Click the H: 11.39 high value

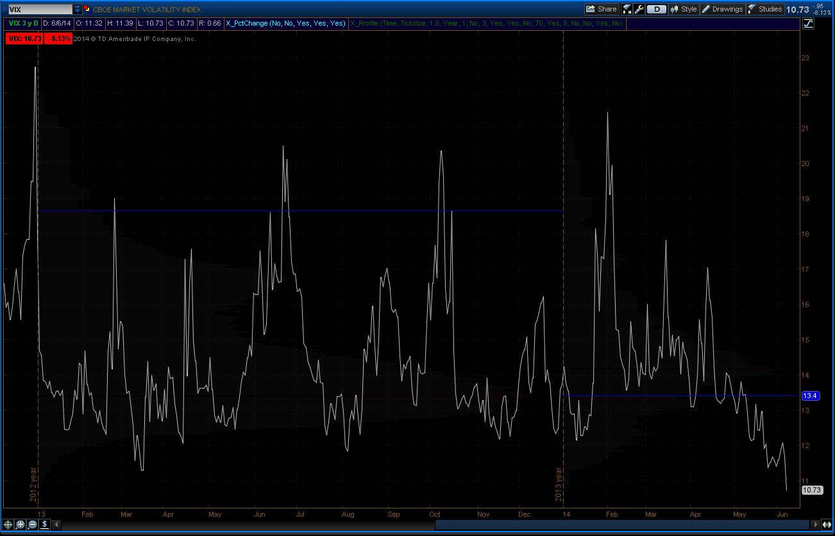(x=121, y=23)
